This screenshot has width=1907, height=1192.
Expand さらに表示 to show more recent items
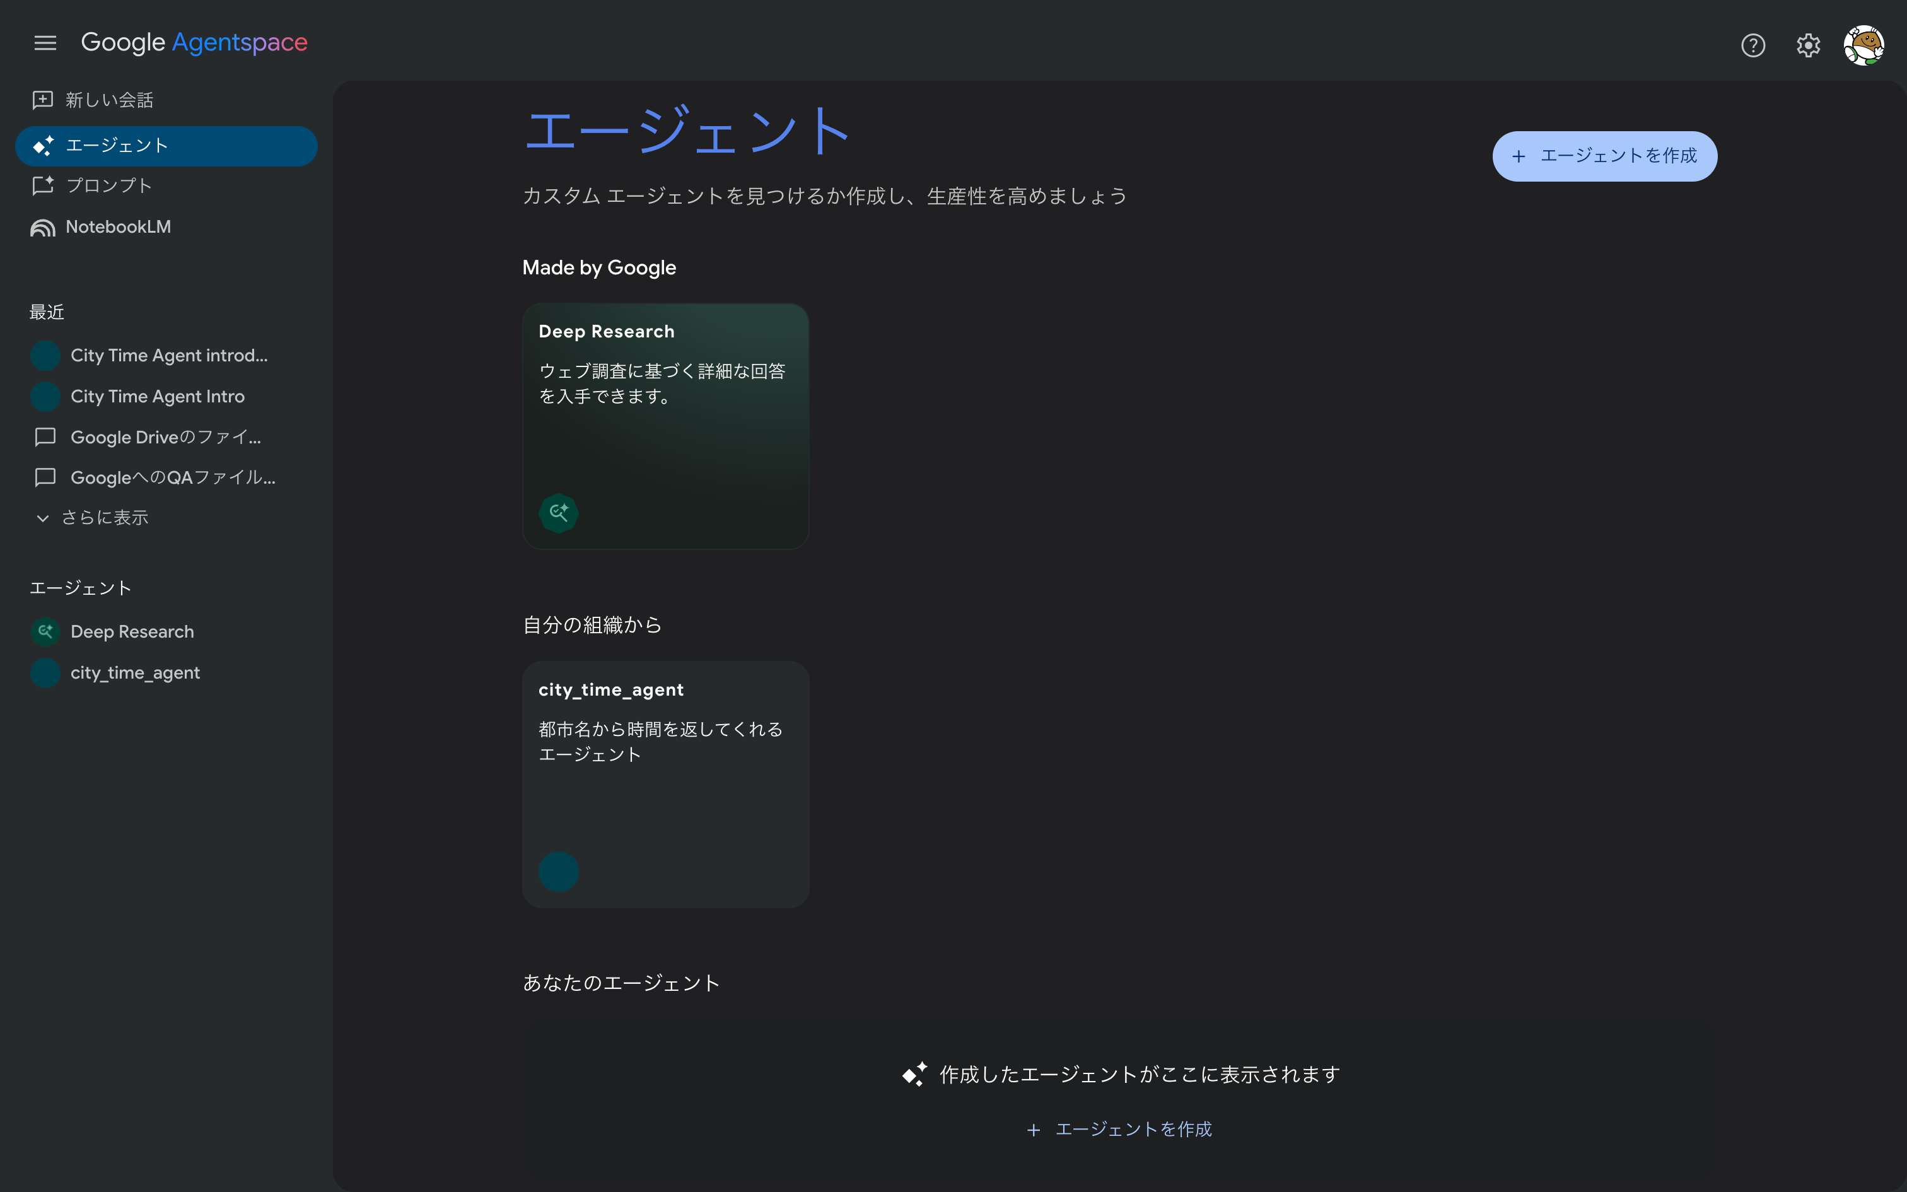(93, 518)
